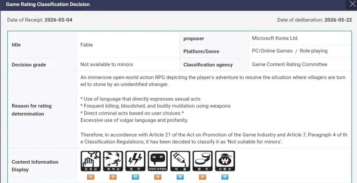Click the drugs syringe content icon
This screenshot has width=357, height=183.
click(180, 161)
